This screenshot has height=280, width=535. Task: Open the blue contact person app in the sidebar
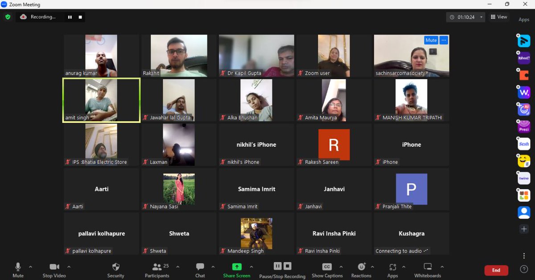524,212
